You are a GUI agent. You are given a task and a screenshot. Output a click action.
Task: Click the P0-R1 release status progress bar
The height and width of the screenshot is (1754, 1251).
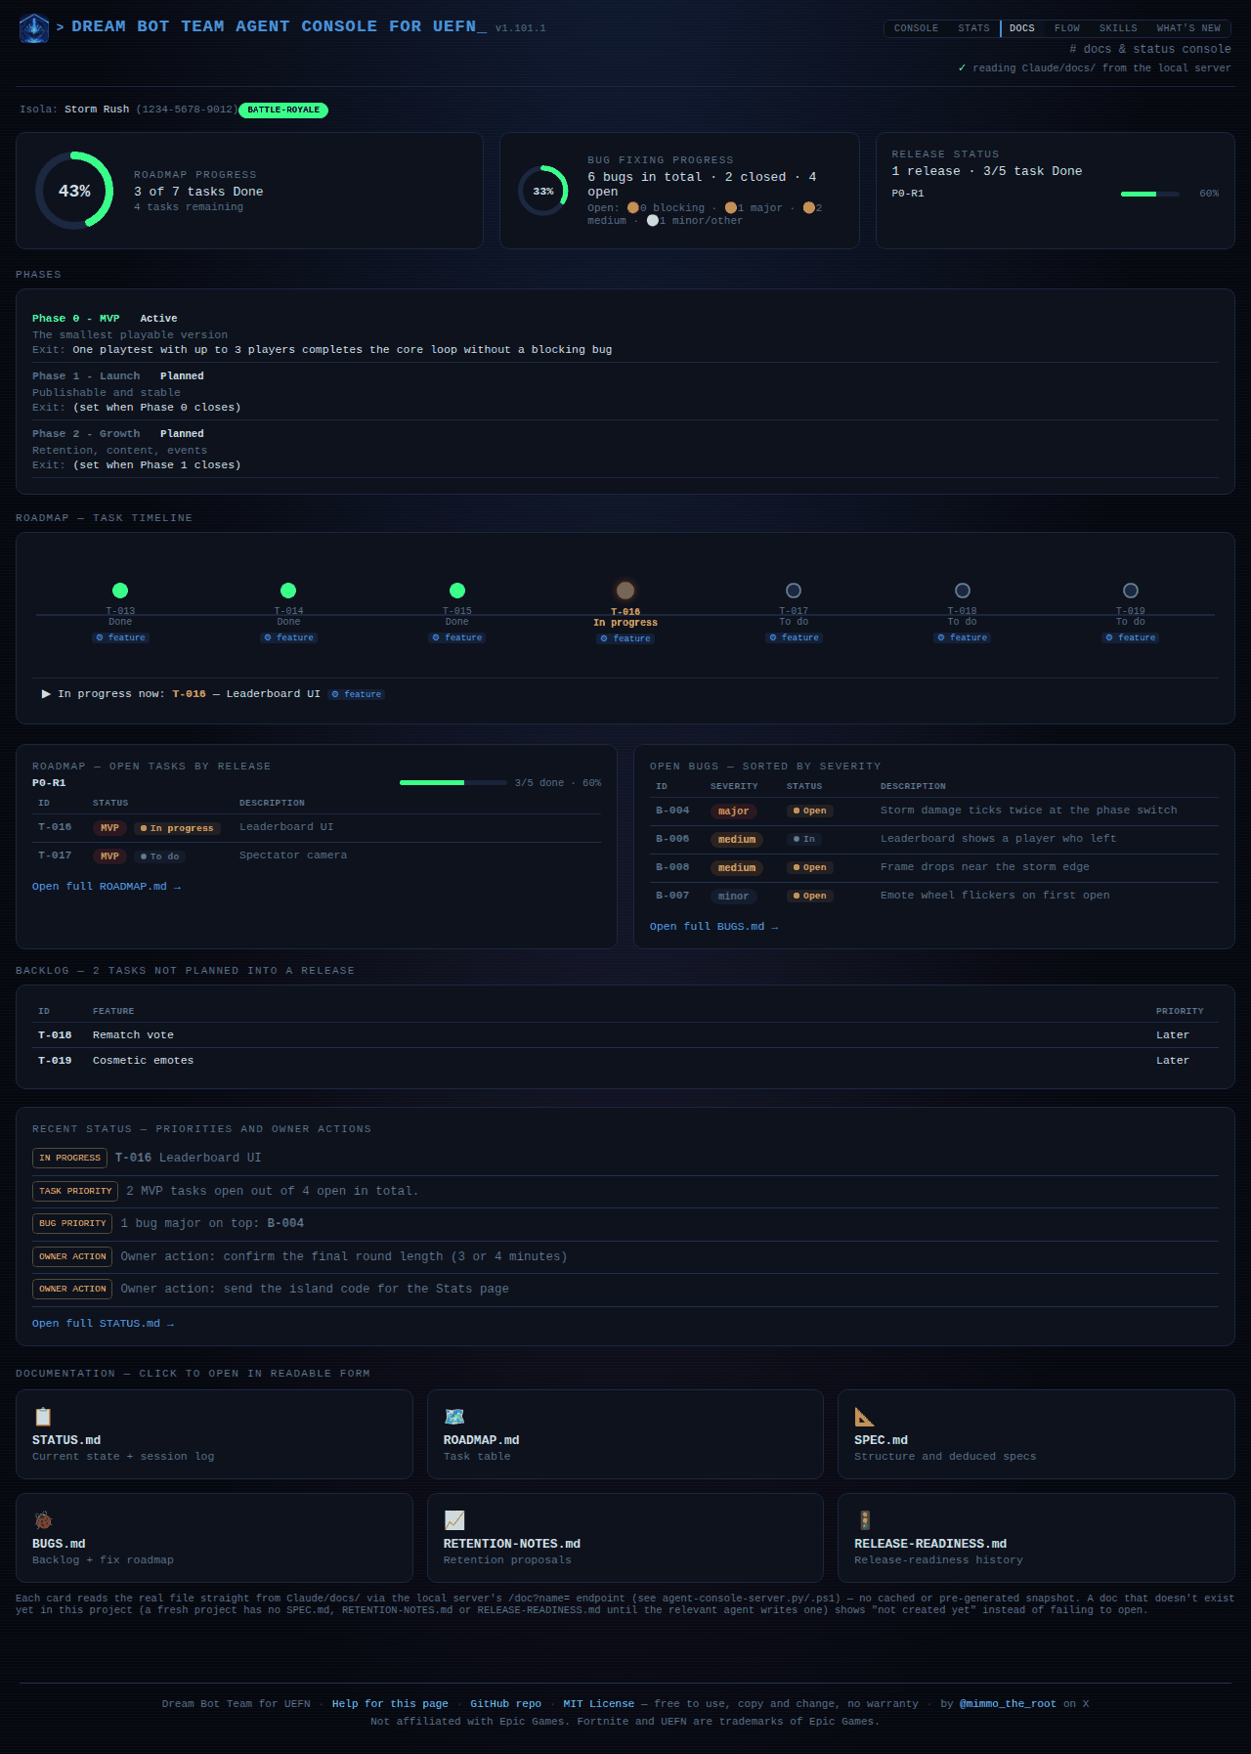1152,194
